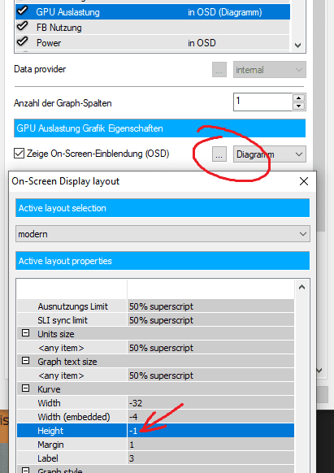The width and height of the screenshot is (334, 473).
Task: Toggle the FB Nutzung checkmark
Action: coord(23,27)
